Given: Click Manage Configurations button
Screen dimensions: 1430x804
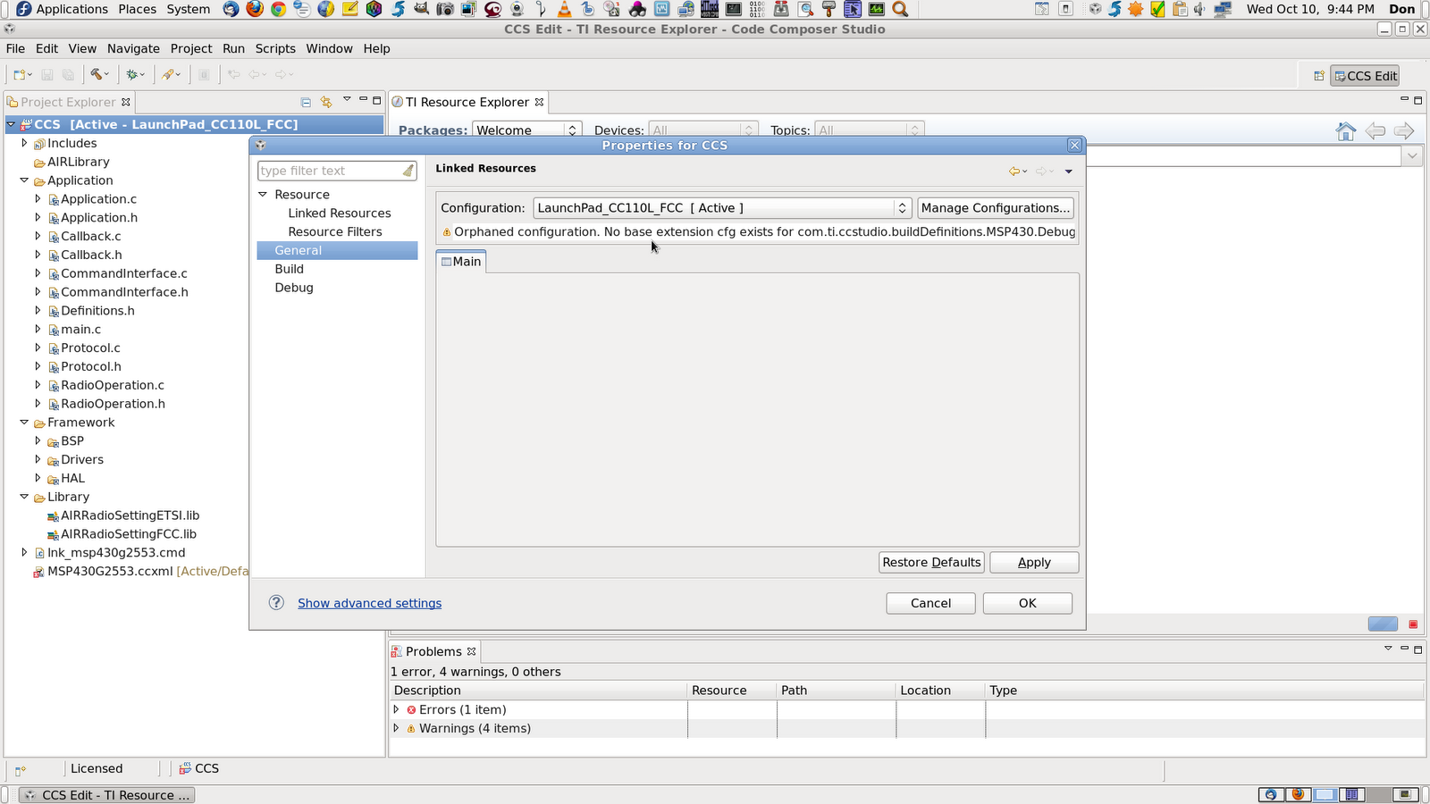Looking at the screenshot, I should pyautogui.click(x=996, y=208).
